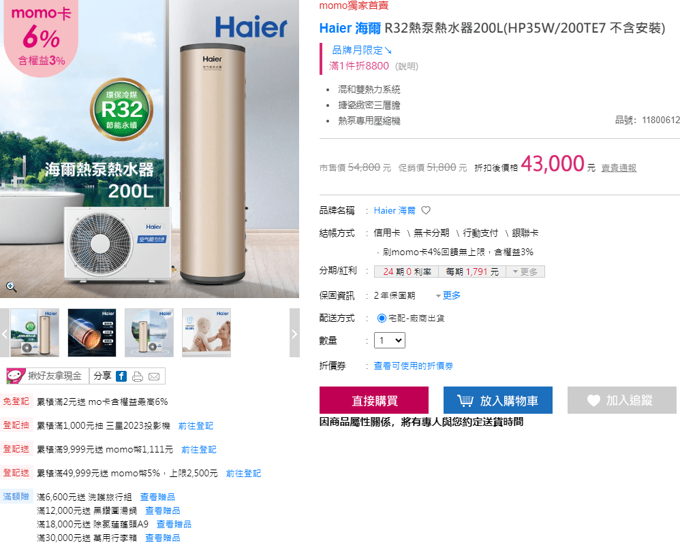Click the email envelope icon
Screen dimensions: 680x558
[x=154, y=376]
